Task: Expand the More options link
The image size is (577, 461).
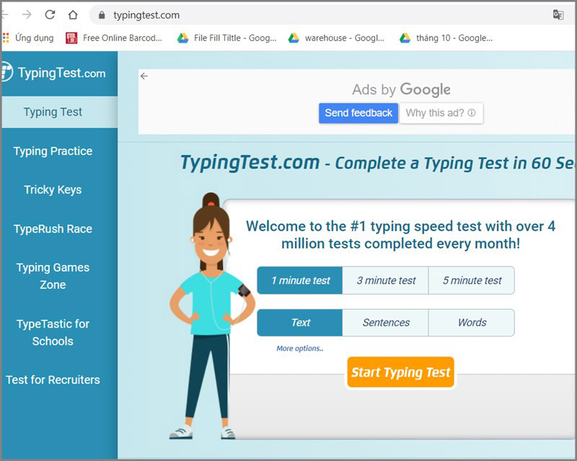Action: coord(299,349)
